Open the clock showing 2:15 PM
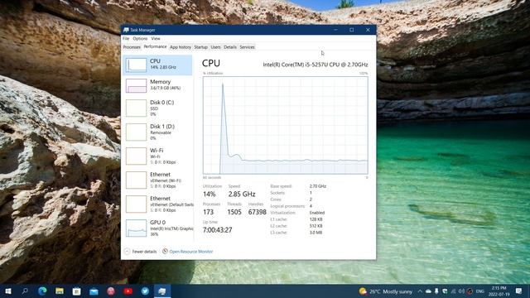This screenshot has width=530, height=298. (499, 291)
